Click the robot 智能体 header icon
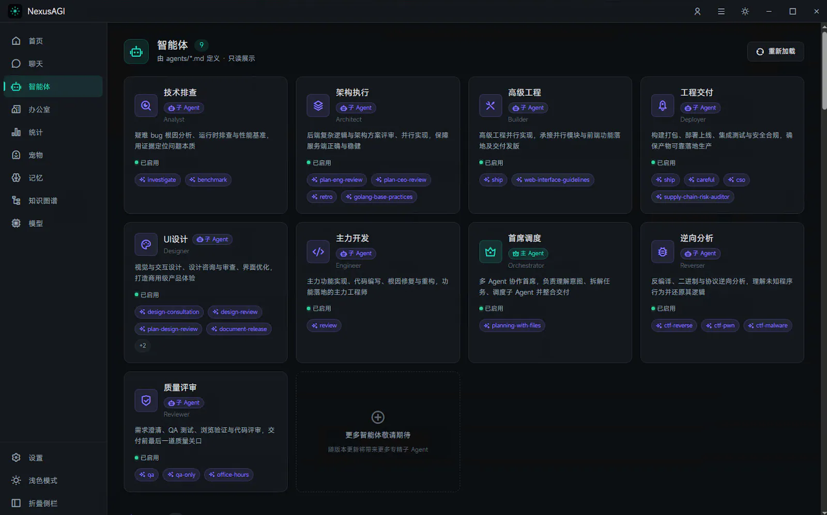This screenshot has height=515, width=827. click(x=136, y=52)
